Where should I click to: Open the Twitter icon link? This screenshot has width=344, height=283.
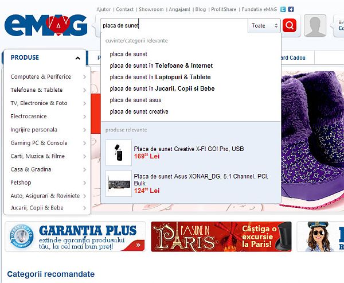pyautogui.click(x=283, y=9)
